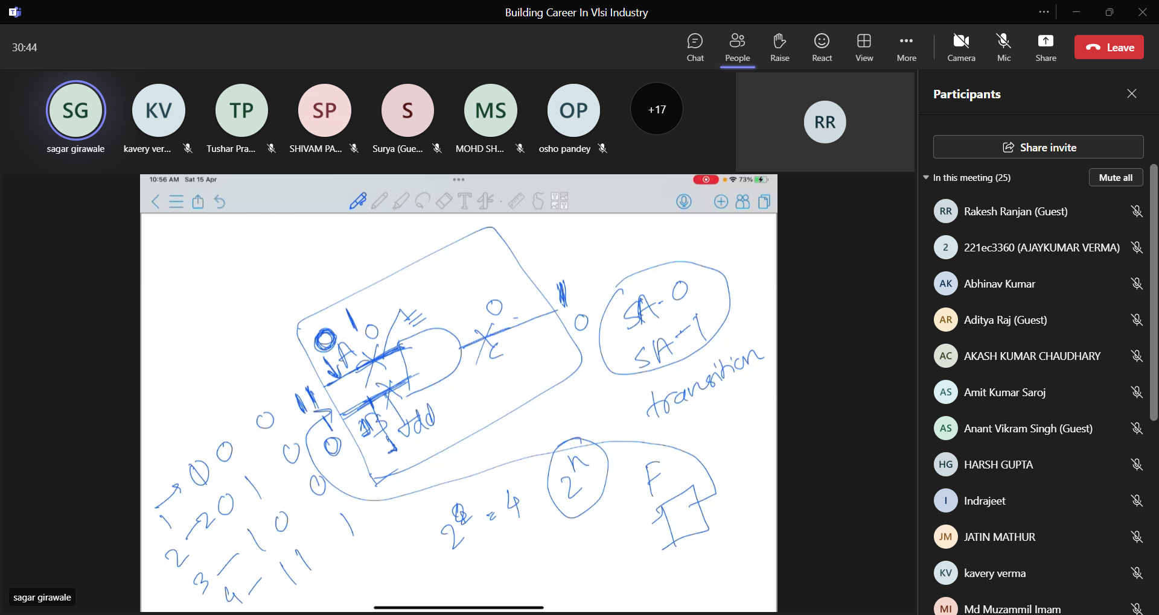Expand the +17 more participants overflow
The height and width of the screenshot is (615, 1159).
click(657, 109)
